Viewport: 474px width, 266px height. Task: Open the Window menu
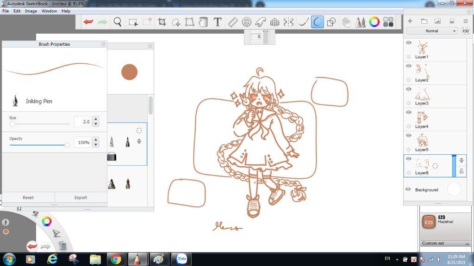coord(50,11)
